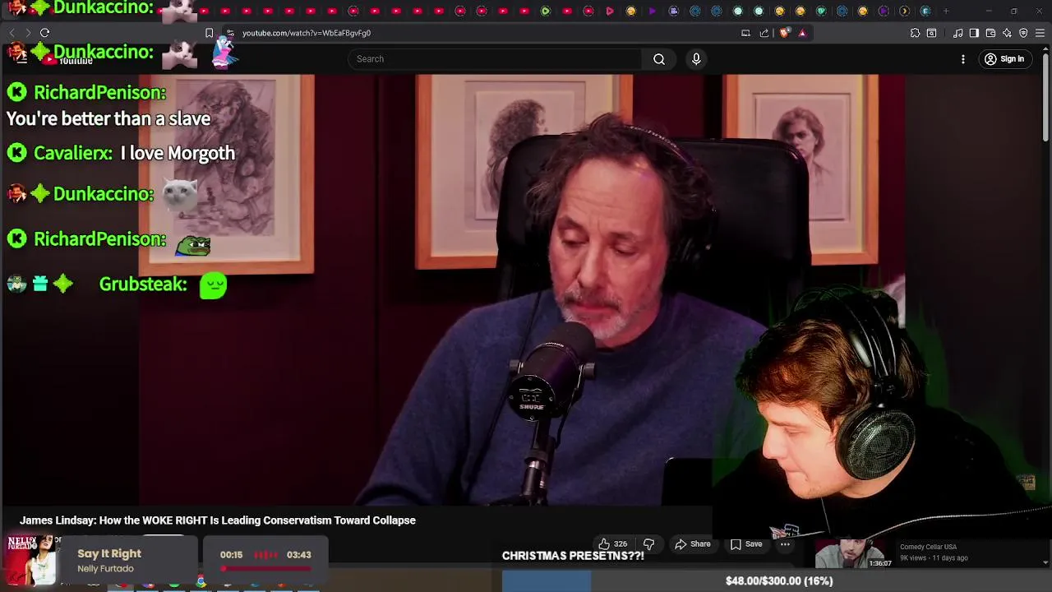This screenshot has width=1052, height=592.
Task: Switch to the green play-icon tab
Action: (x=546, y=11)
